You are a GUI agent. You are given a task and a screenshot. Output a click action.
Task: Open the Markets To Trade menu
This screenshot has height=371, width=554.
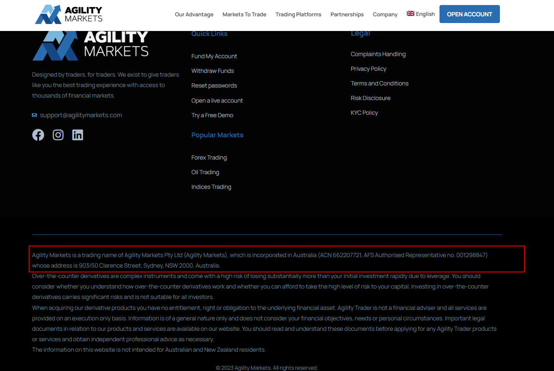(244, 14)
